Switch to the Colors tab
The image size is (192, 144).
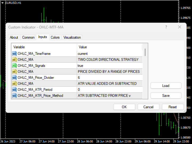pos(55,37)
